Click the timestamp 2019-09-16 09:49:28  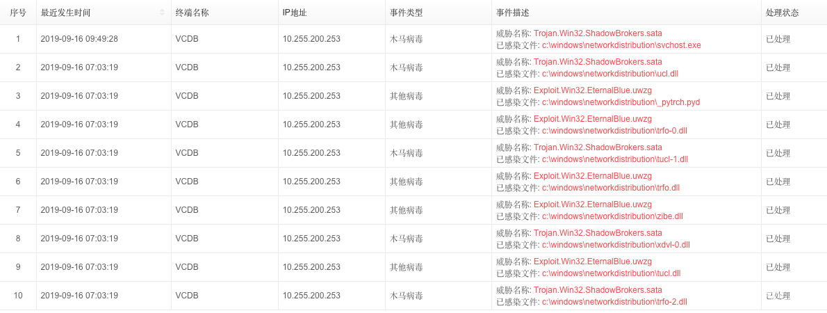79,39
